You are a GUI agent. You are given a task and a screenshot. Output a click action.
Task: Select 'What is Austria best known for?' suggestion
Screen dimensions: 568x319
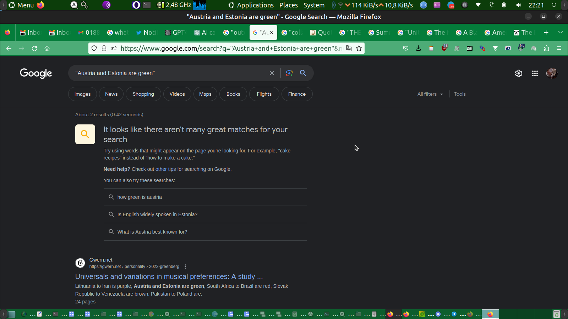(x=205, y=232)
